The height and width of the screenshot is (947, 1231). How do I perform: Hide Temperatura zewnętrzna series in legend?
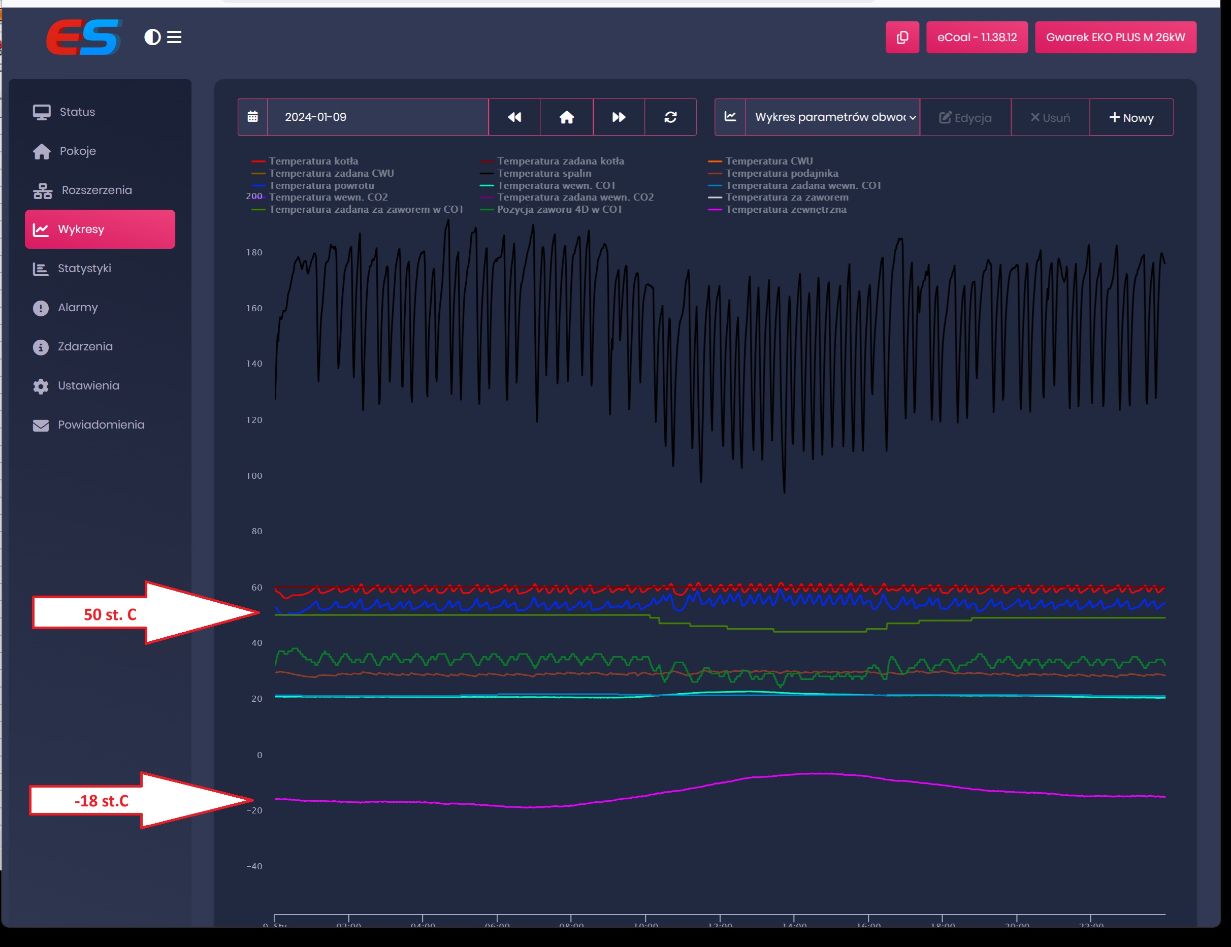point(785,209)
